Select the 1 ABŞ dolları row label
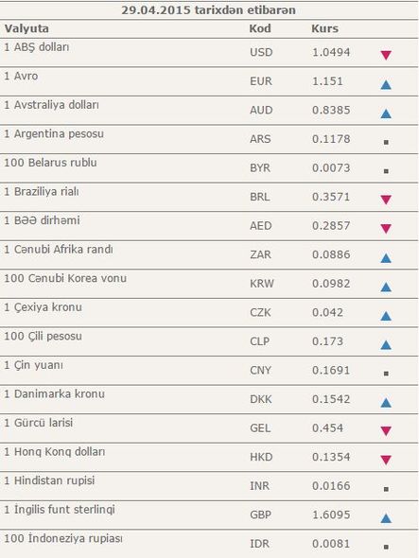The image size is (419, 558). [37, 47]
